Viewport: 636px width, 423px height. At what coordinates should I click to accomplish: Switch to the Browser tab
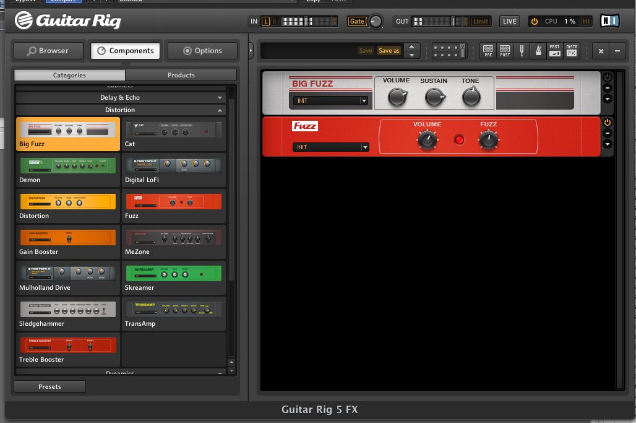(48, 51)
